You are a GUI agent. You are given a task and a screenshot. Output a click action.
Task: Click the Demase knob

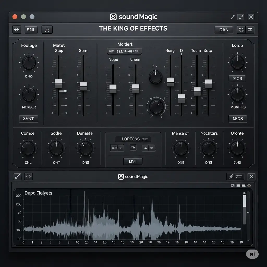[85, 148]
